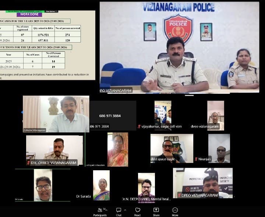Select the DPEO VIZIANAGARAM video tile
The width and height of the screenshot is (265, 217).
203,183
